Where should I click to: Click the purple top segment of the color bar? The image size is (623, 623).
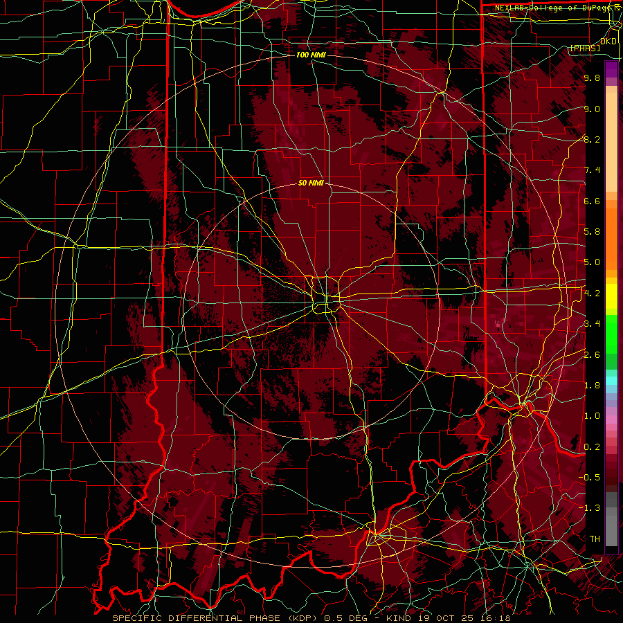(x=611, y=69)
